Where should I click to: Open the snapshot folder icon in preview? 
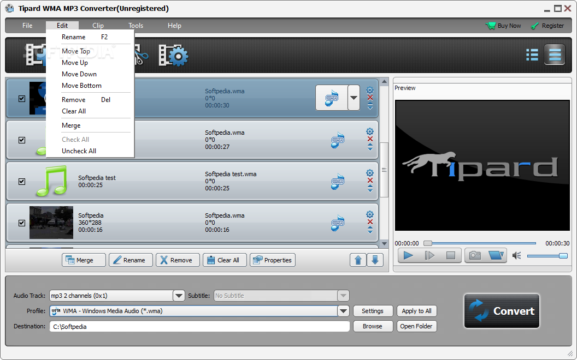click(496, 255)
